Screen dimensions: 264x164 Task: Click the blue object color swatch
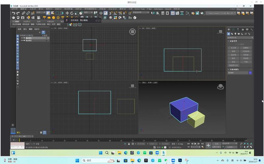[x=250, y=73]
